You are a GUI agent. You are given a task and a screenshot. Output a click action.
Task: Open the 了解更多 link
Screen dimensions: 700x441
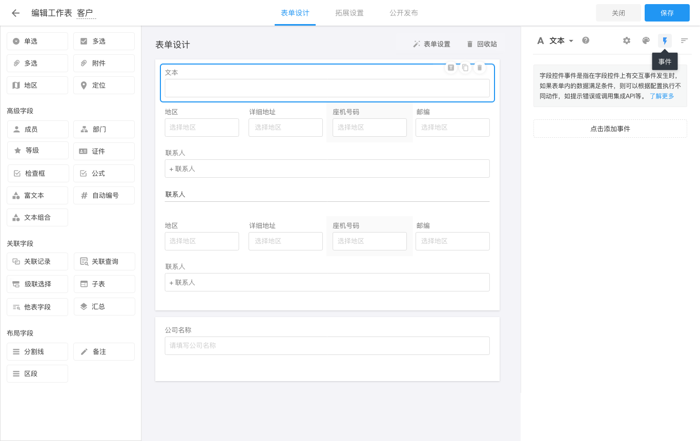point(662,96)
